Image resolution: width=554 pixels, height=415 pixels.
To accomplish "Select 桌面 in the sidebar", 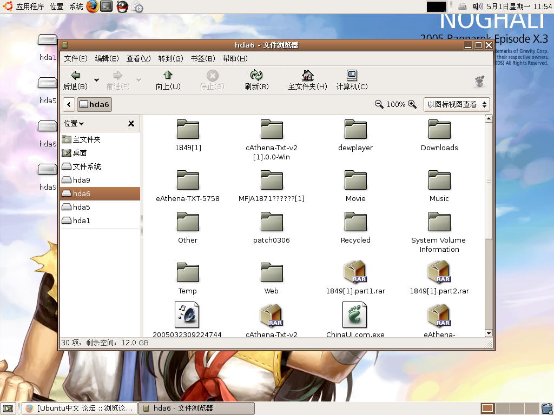I will pos(100,153).
